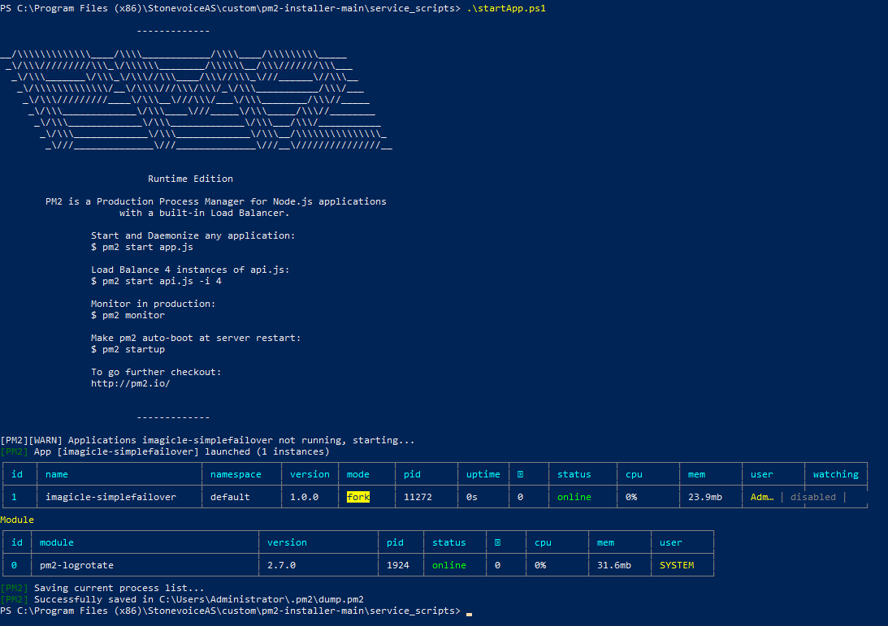Click the restart-count symbol in process table header

[x=520, y=474]
